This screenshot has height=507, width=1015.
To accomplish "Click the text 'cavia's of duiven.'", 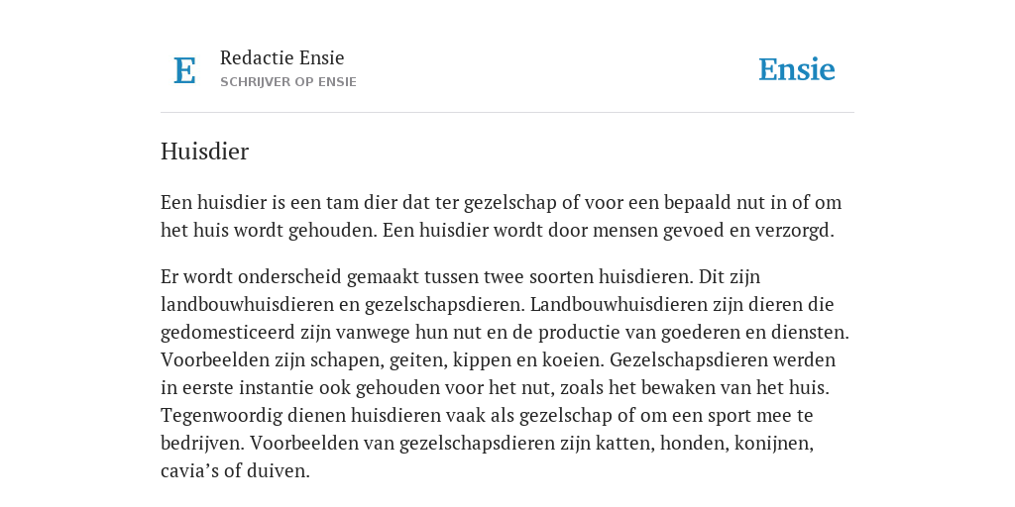I will 235,470.
